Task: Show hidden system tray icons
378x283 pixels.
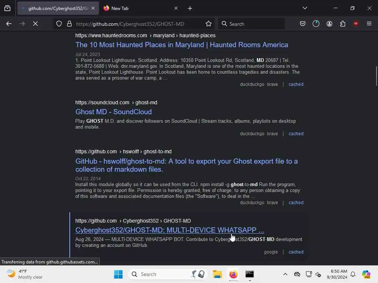Action: click(285, 274)
